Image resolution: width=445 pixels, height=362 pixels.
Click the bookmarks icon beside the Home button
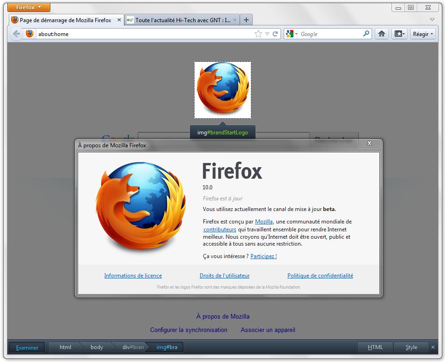(x=397, y=33)
